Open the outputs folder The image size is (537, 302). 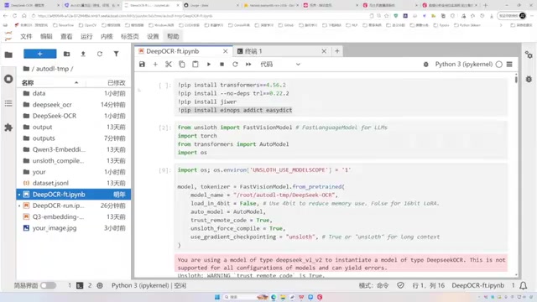pyautogui.click(x=74, y=138)
